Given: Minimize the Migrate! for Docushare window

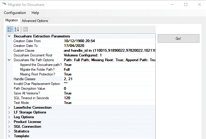Looking at the screenshot, I should 172,4.
